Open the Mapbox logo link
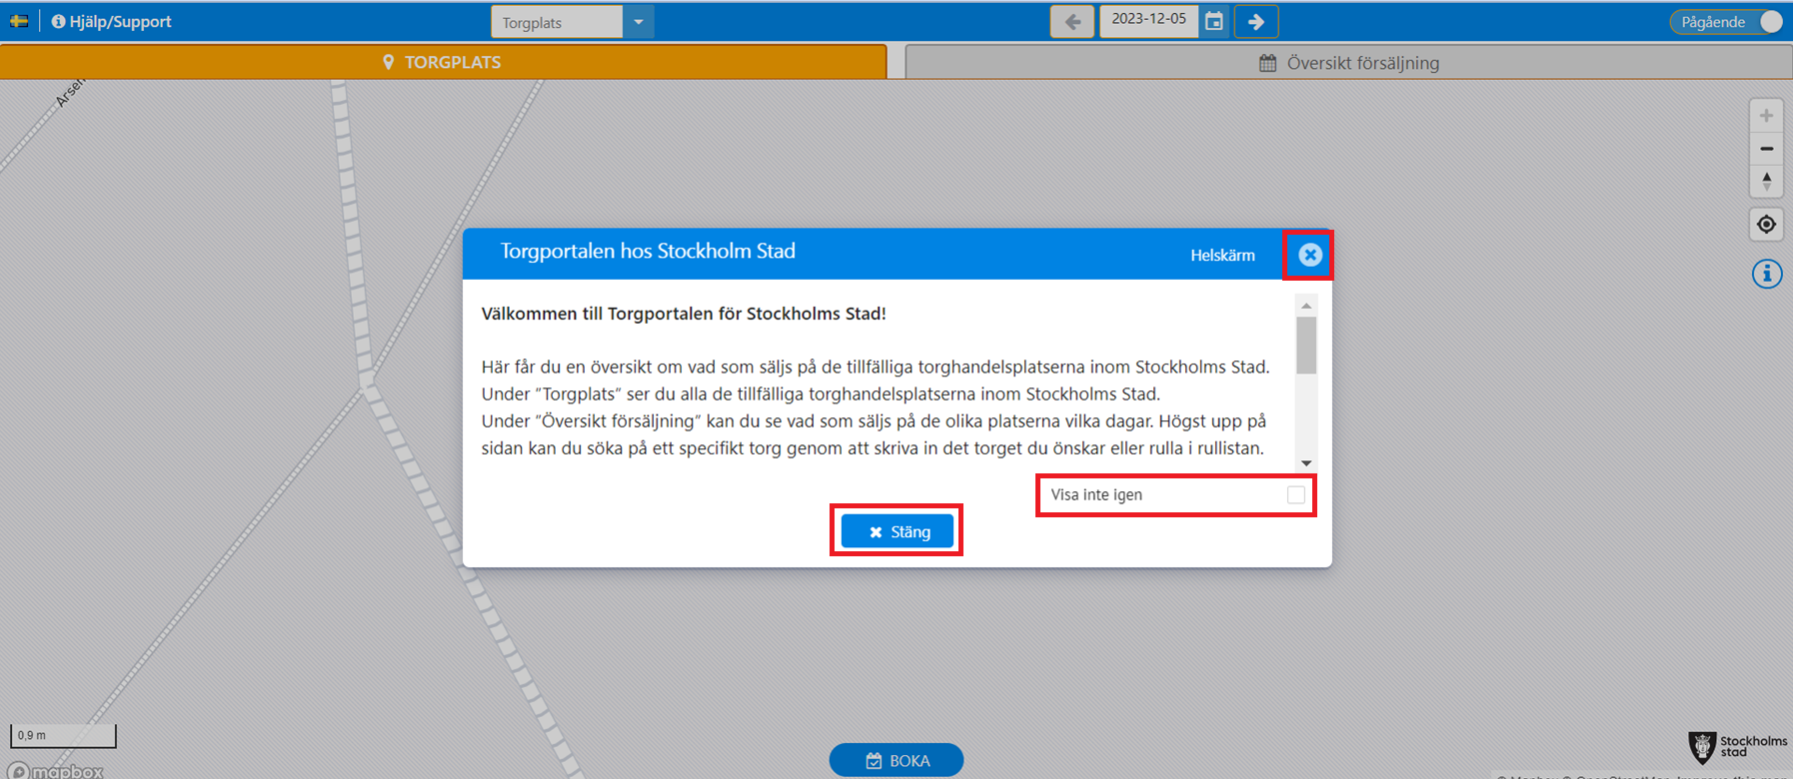 tap(56, 771)
